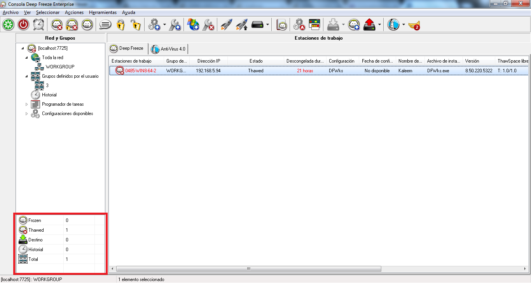Viewport: 531px width, 283px height.
Task: Click the Thawed count row in status panel
Action: pos(60,230)
